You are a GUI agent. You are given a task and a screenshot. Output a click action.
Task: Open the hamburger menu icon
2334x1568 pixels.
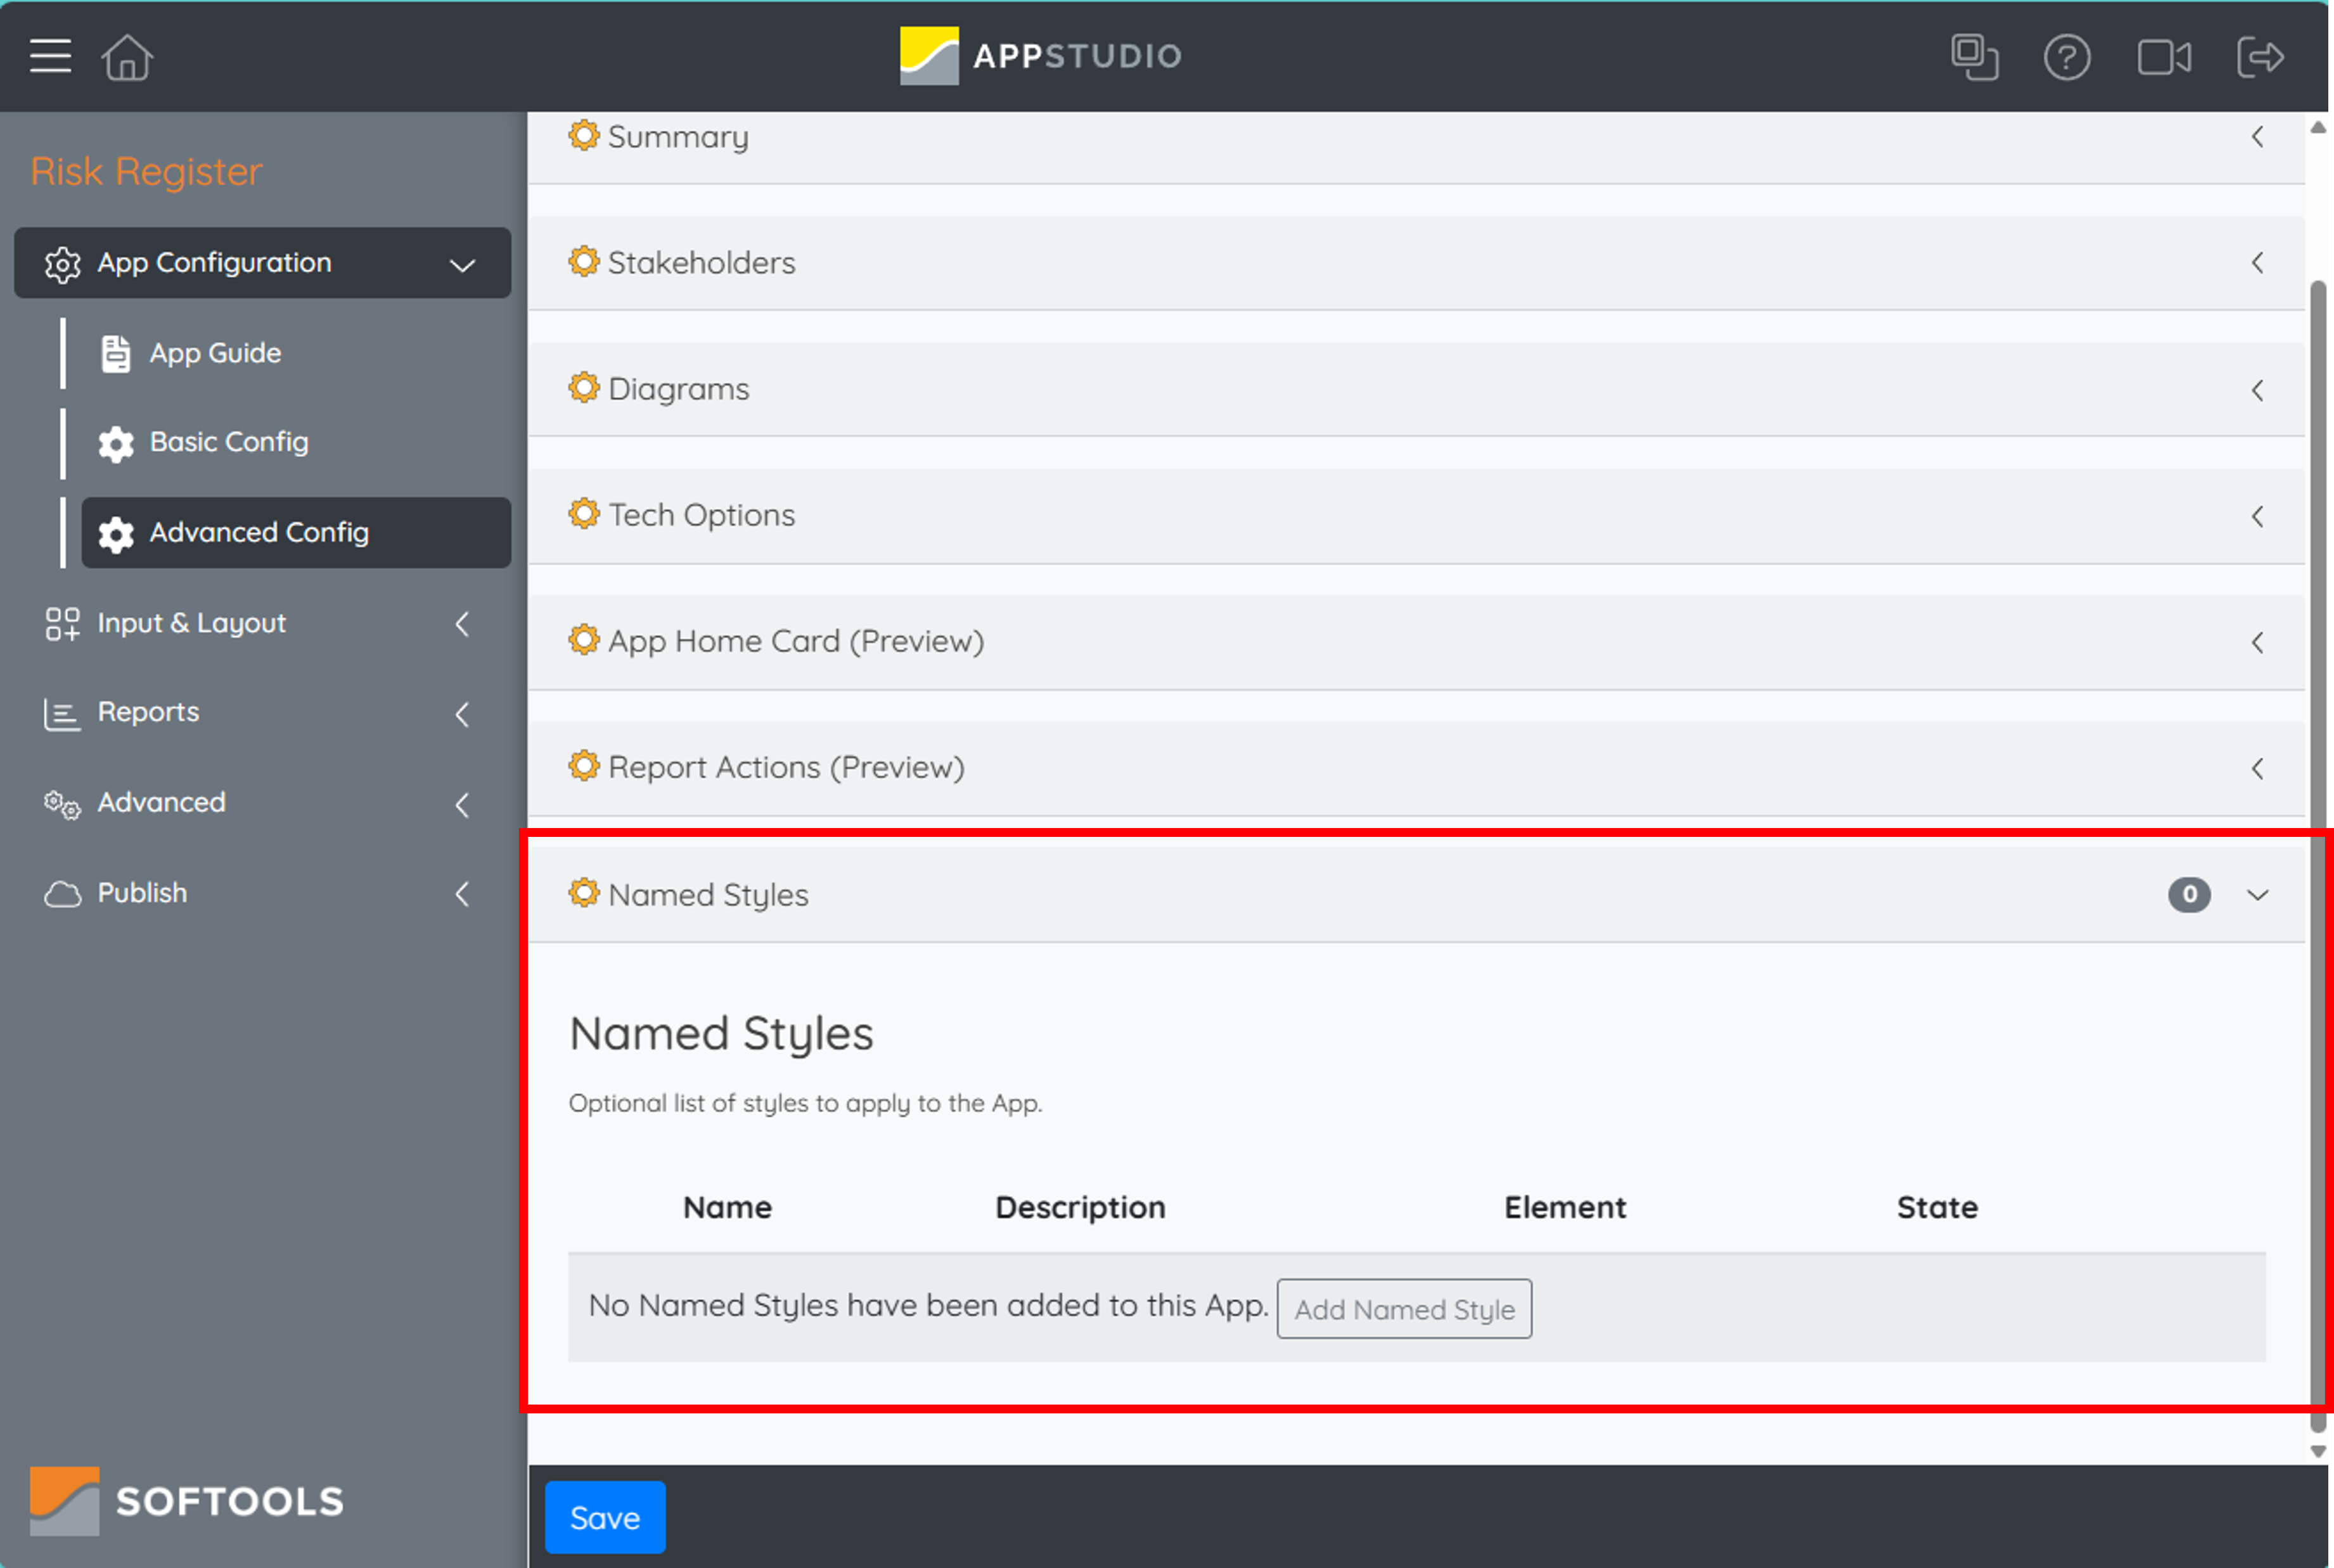[x=50, y=56]
